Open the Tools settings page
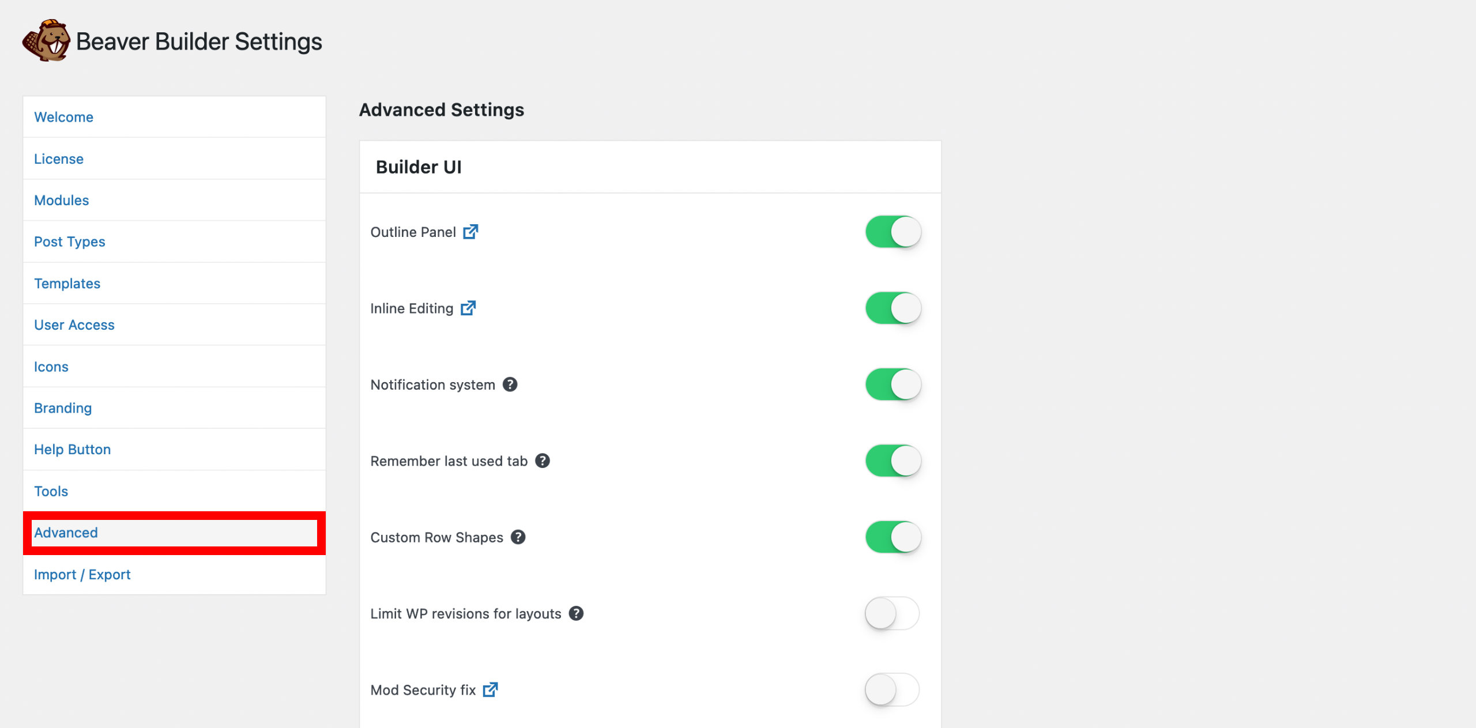 point(51,490)
